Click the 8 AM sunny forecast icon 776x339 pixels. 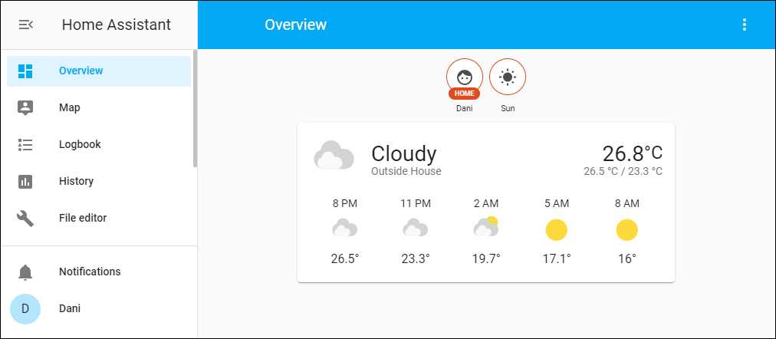coord(627,230)
